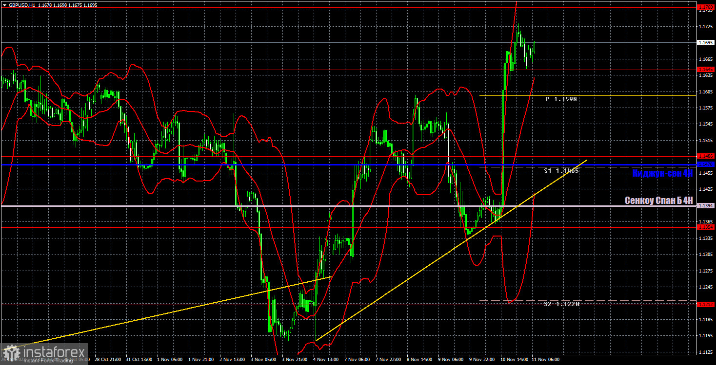Click the 1.1155 price axis value
This screenshot has width=716, height=365.
pyautogui.click(x=706, y=336)
